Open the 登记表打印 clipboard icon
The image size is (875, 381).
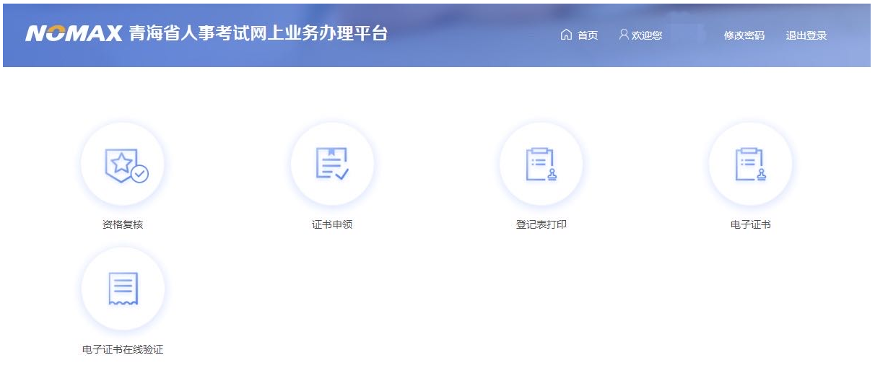pyautogui.click(x=541, y=165)
